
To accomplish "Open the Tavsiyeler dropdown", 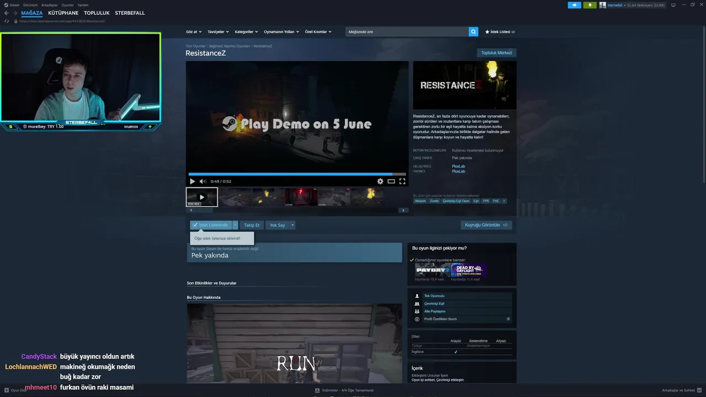I will 218,32.
